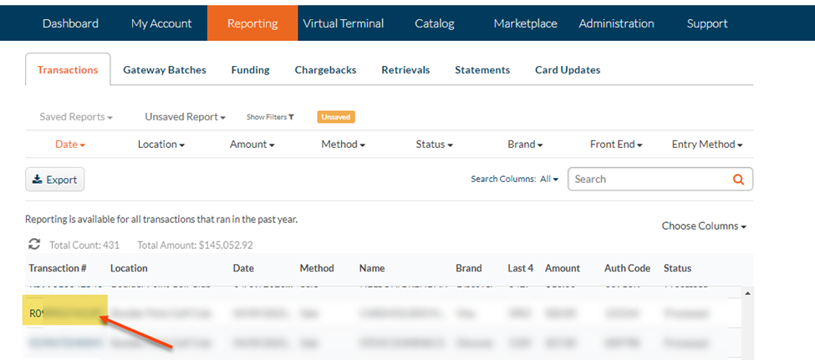815x360 pixels.
Task: Click the refresh icon beside Total Count
Action: click(34, 245)
